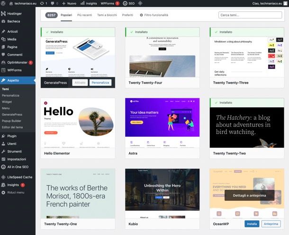Open Filtro funzionalità gear filter
The width and height of the screenshot is (289, 235).
coord(154,15)
